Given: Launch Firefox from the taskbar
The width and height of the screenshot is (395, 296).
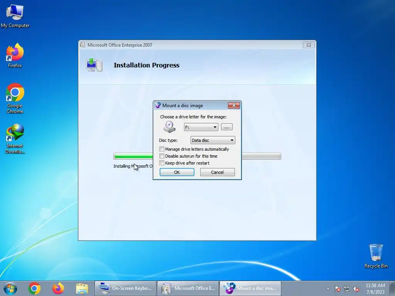Looking at the screenshot, I should pyautogui.click(x=58, y=288).
